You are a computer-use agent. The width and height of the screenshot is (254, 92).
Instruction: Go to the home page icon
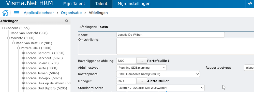5,13
